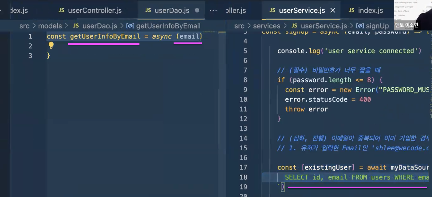Click the 'async' keyword on line 1
This screenshot has height=197, width=432.
point(162,36)
